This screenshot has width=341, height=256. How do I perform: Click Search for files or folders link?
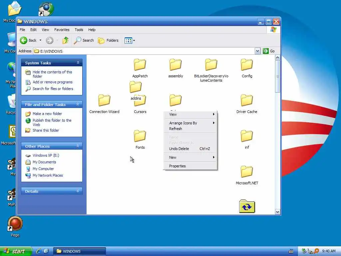53,89
